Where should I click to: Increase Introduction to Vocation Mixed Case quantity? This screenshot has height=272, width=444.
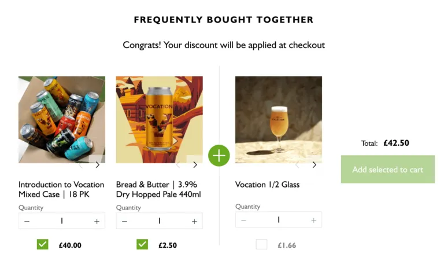97,221
